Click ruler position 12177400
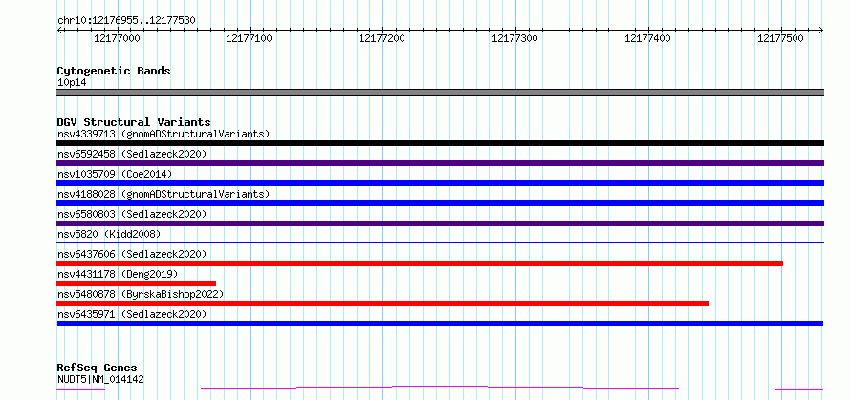Image resolution: width=851 pixels, height=400 pixels. (647, 38)
